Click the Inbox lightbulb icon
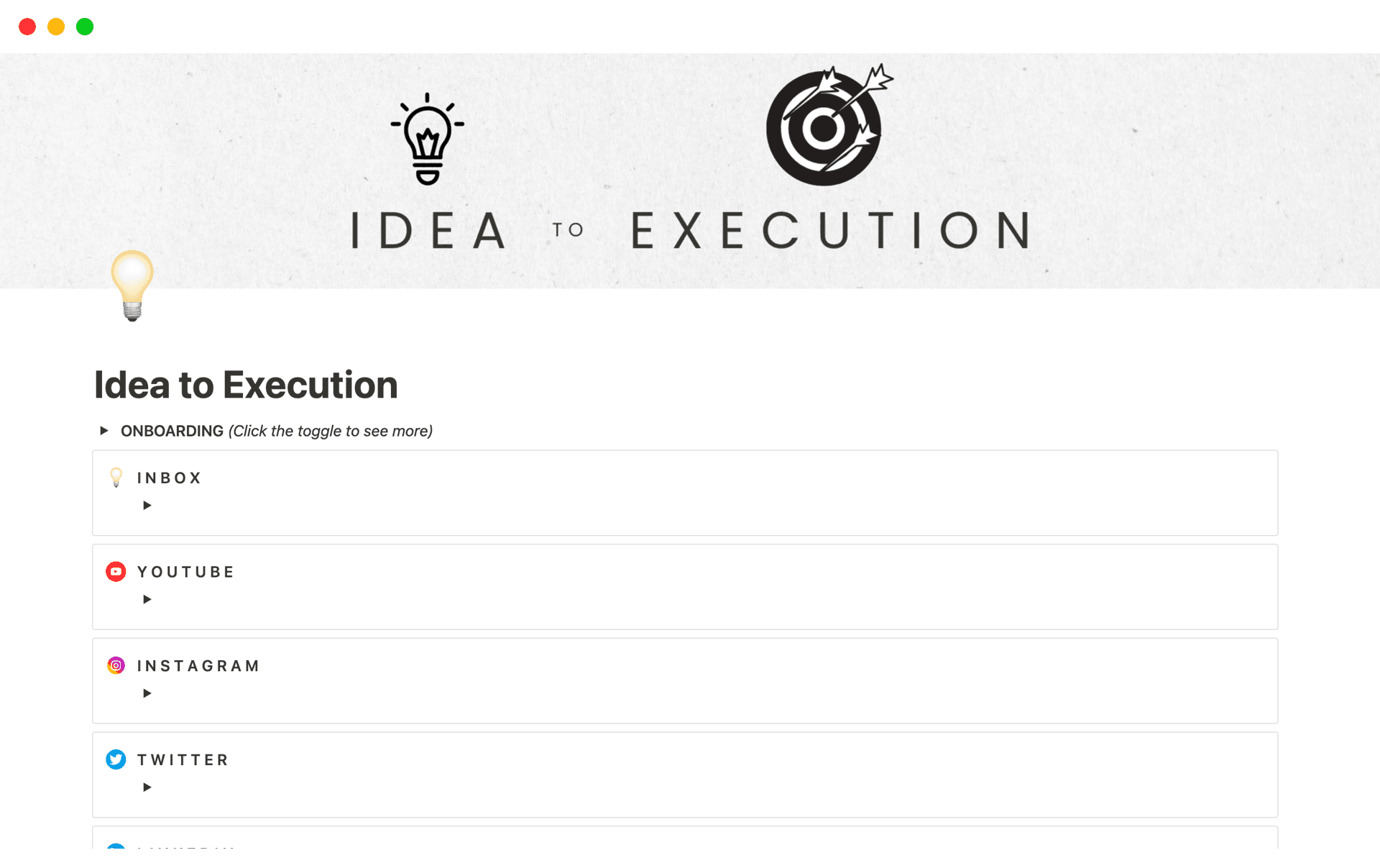The height and width of the screenshot is (863, 1380). (116, 478)
